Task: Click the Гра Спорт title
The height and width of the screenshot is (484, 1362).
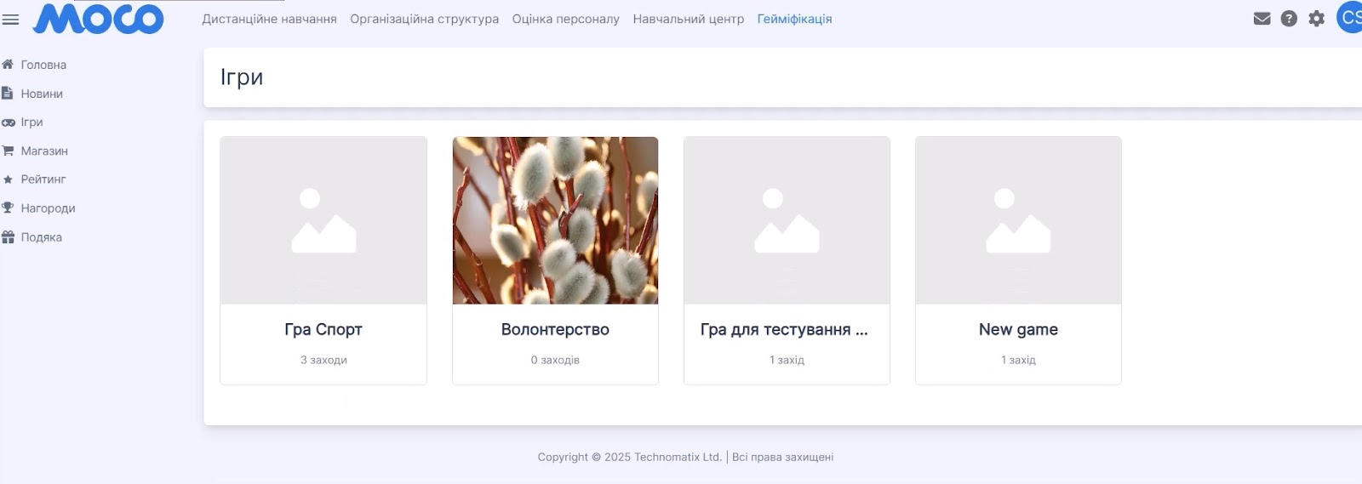Action: (323, 329)
